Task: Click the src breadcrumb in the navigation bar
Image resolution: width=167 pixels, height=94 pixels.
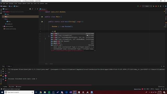Action: point(10,6)
